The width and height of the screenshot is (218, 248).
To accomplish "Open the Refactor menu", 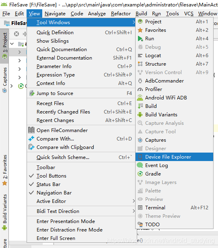I will [x=121, y=14].
